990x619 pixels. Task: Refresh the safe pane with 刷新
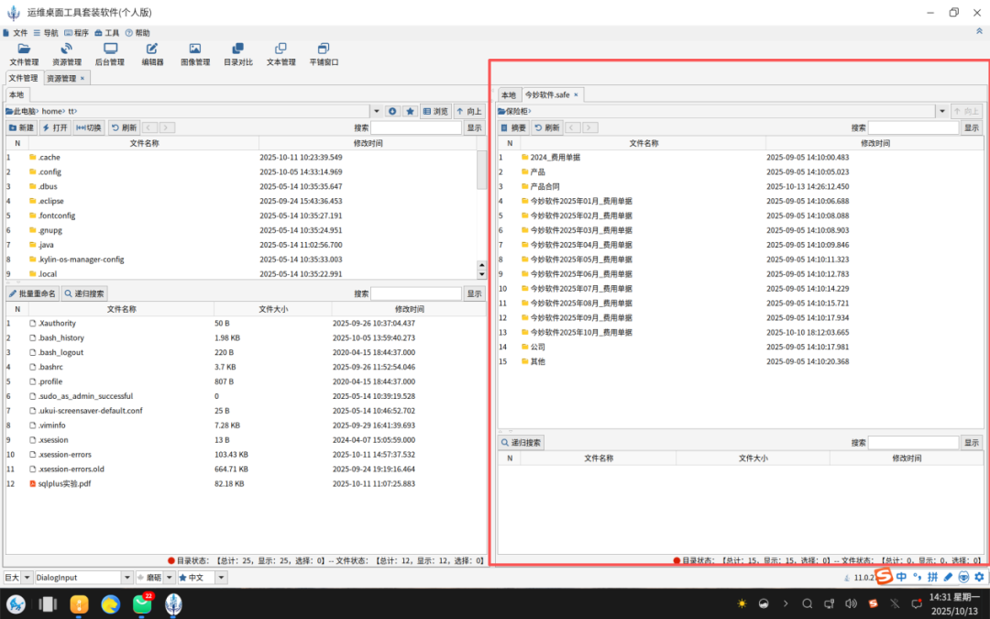547,127
